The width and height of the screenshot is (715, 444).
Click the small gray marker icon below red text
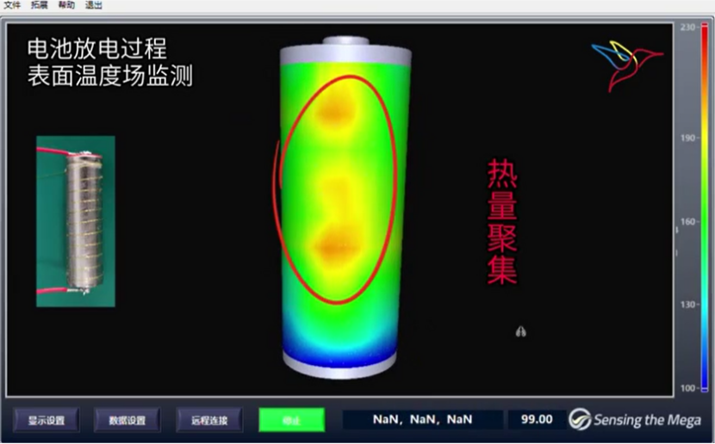[520, 331]
